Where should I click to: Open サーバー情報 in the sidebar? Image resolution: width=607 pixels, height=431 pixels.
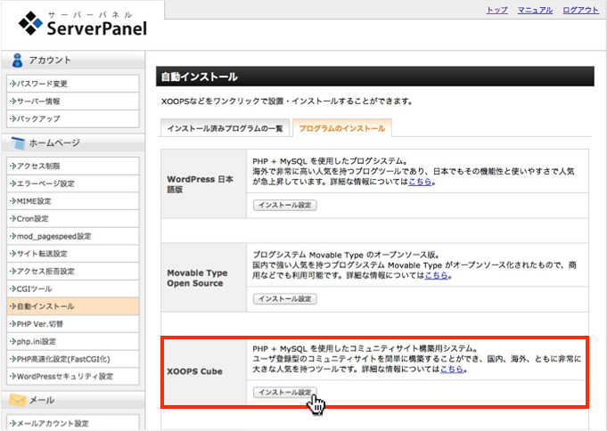pos(73,102)
